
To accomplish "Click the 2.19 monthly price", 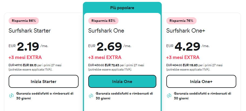I will [28, 47].
